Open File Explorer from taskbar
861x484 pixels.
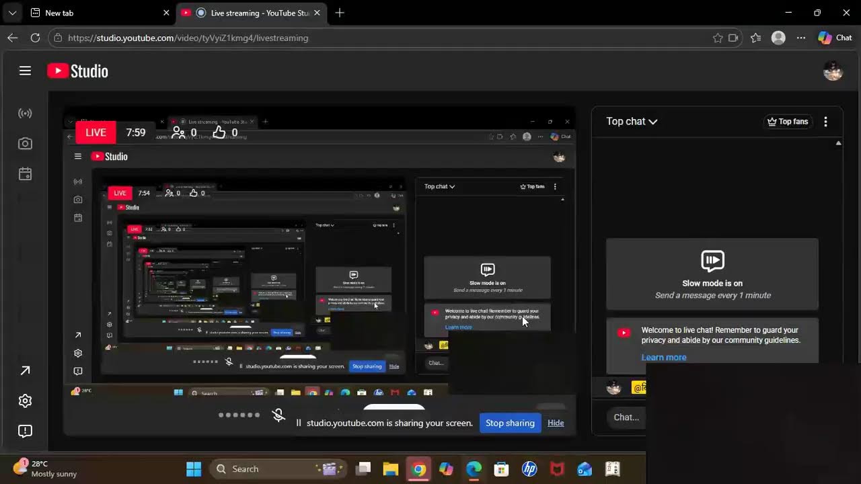(x=391, y=469)
